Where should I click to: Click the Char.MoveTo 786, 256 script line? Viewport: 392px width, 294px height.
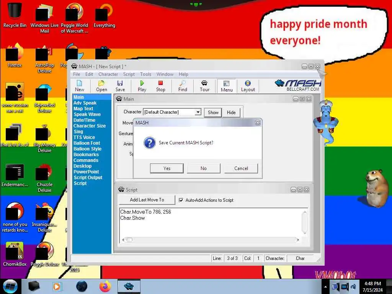coord(145,212)
